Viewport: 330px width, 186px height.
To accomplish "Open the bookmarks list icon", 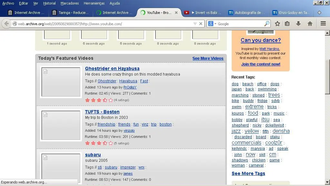I will (287, 24).
